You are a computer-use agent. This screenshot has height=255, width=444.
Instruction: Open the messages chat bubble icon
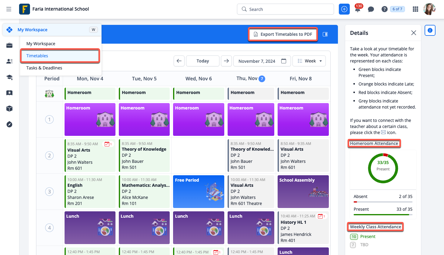[x=371, y=9]
